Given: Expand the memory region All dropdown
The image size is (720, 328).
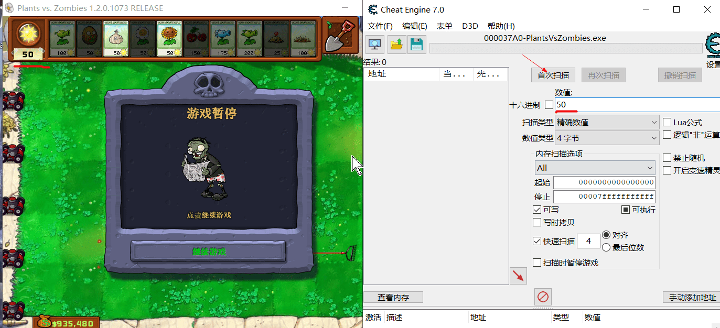Looking at the screenshot, I should point(595,168).
